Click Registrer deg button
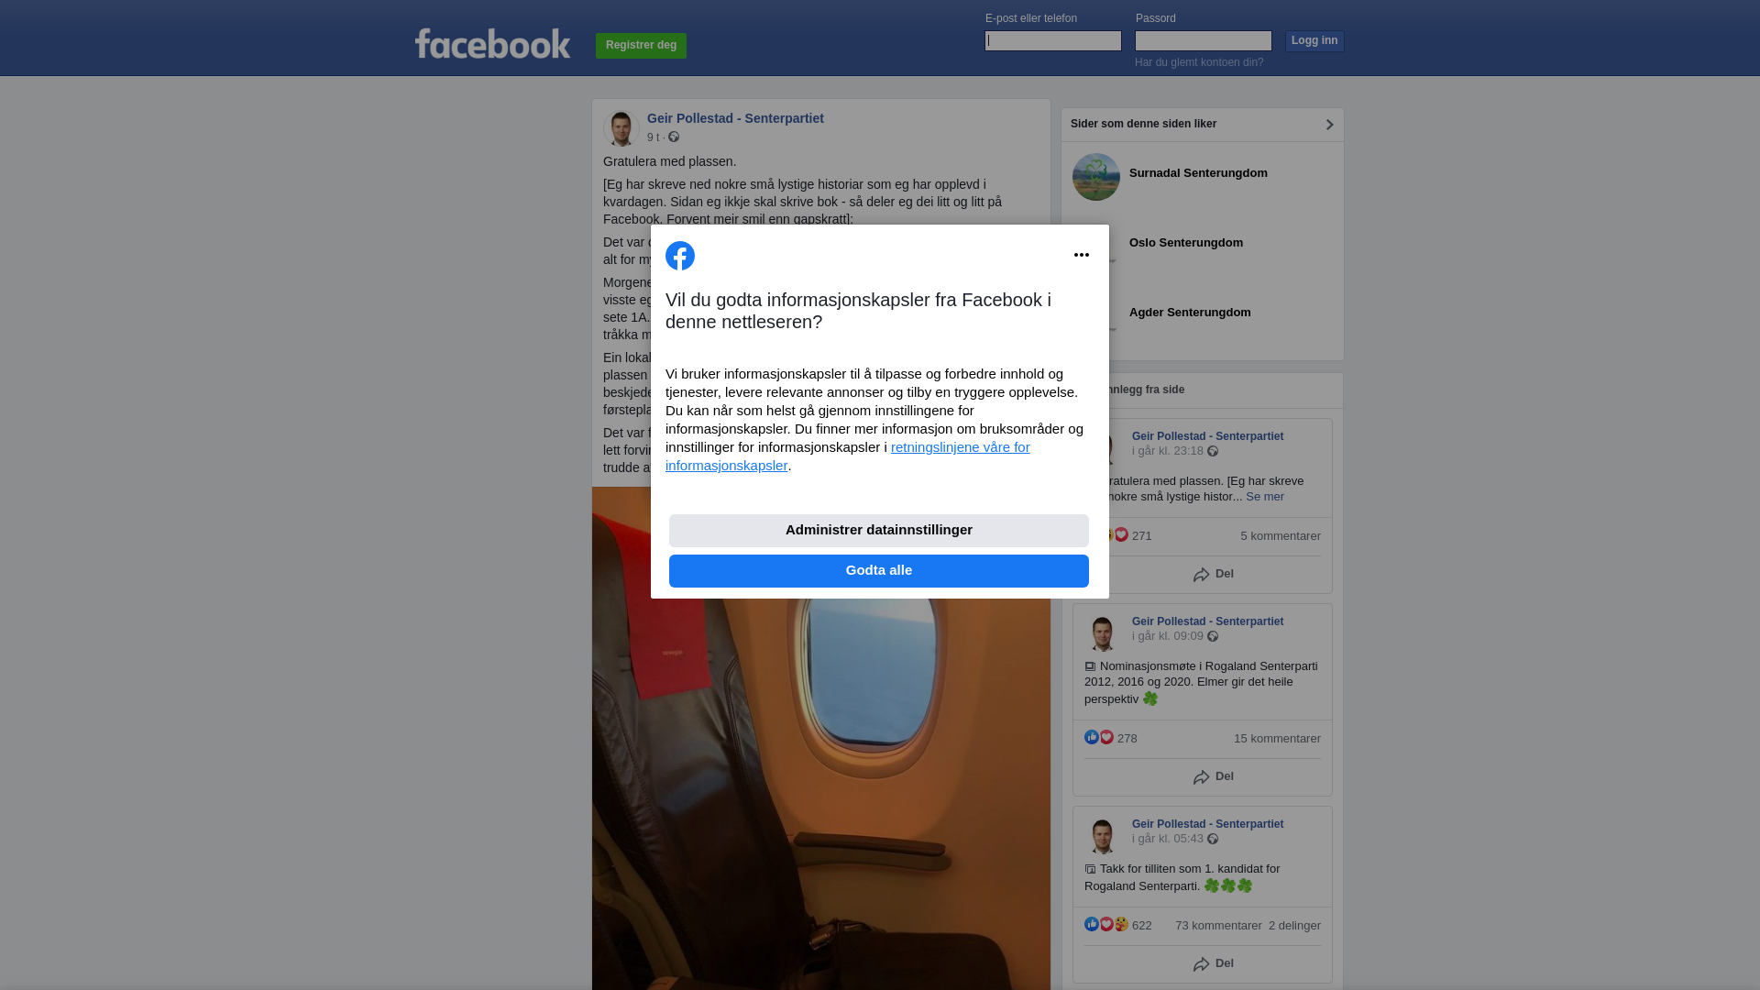1760x990 pixels. click(x=641, y=46)
